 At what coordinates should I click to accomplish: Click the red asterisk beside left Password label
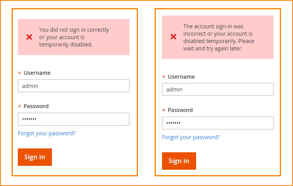point(19,107)
